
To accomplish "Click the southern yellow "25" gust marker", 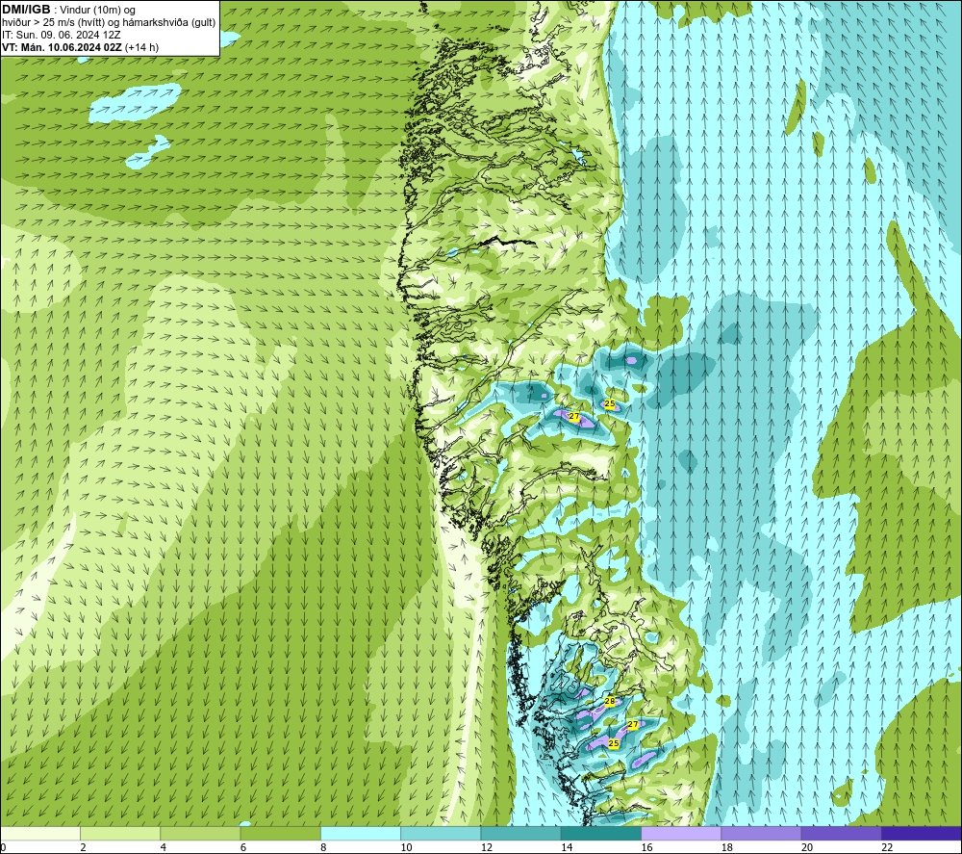I will [614, 743].
